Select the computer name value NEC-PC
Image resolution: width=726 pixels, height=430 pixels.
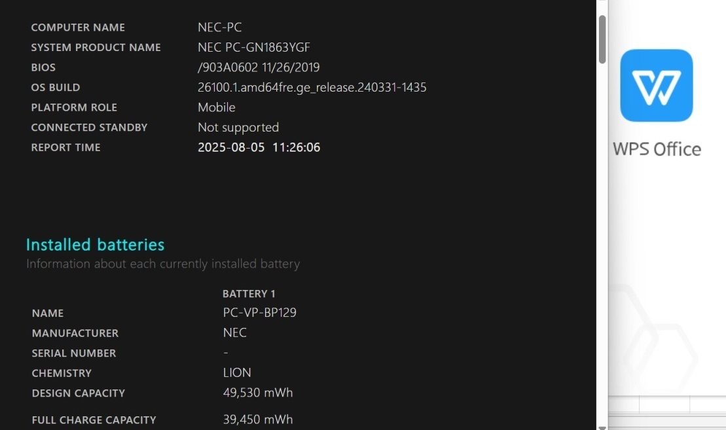pos(219,27)
